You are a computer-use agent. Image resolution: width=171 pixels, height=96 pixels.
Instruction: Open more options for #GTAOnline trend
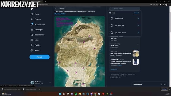click(138, 44)
